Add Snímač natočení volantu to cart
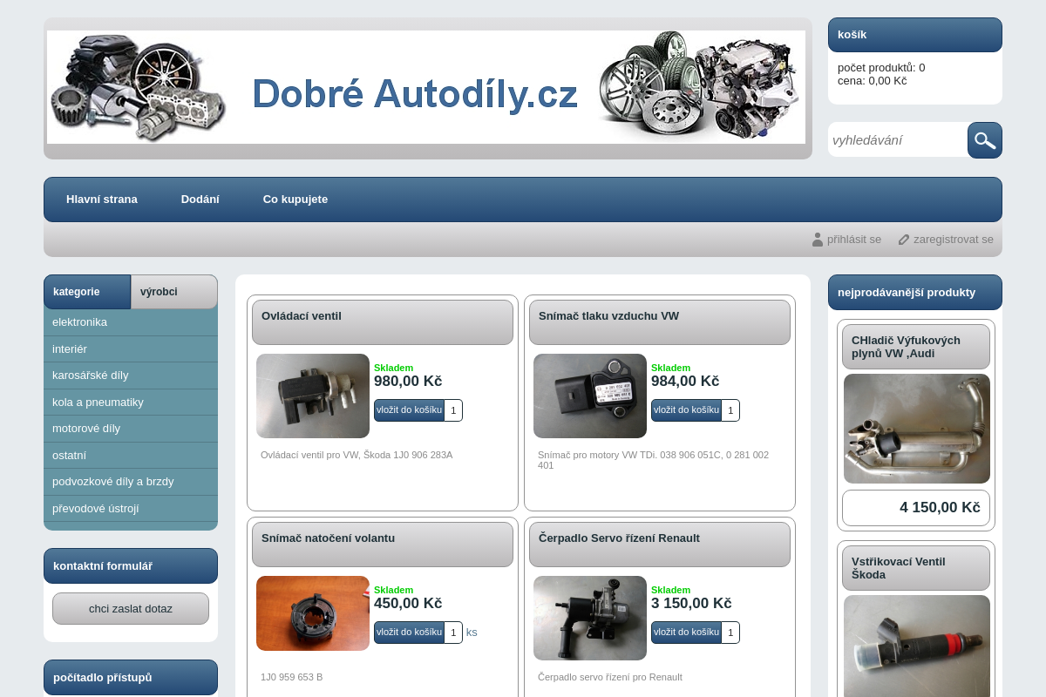The width and height of the screenshot is (1046, 697). point(409,633)
